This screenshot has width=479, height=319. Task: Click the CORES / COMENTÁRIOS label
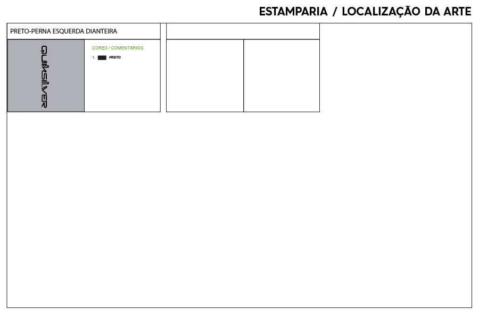click(x=118, y=48)
